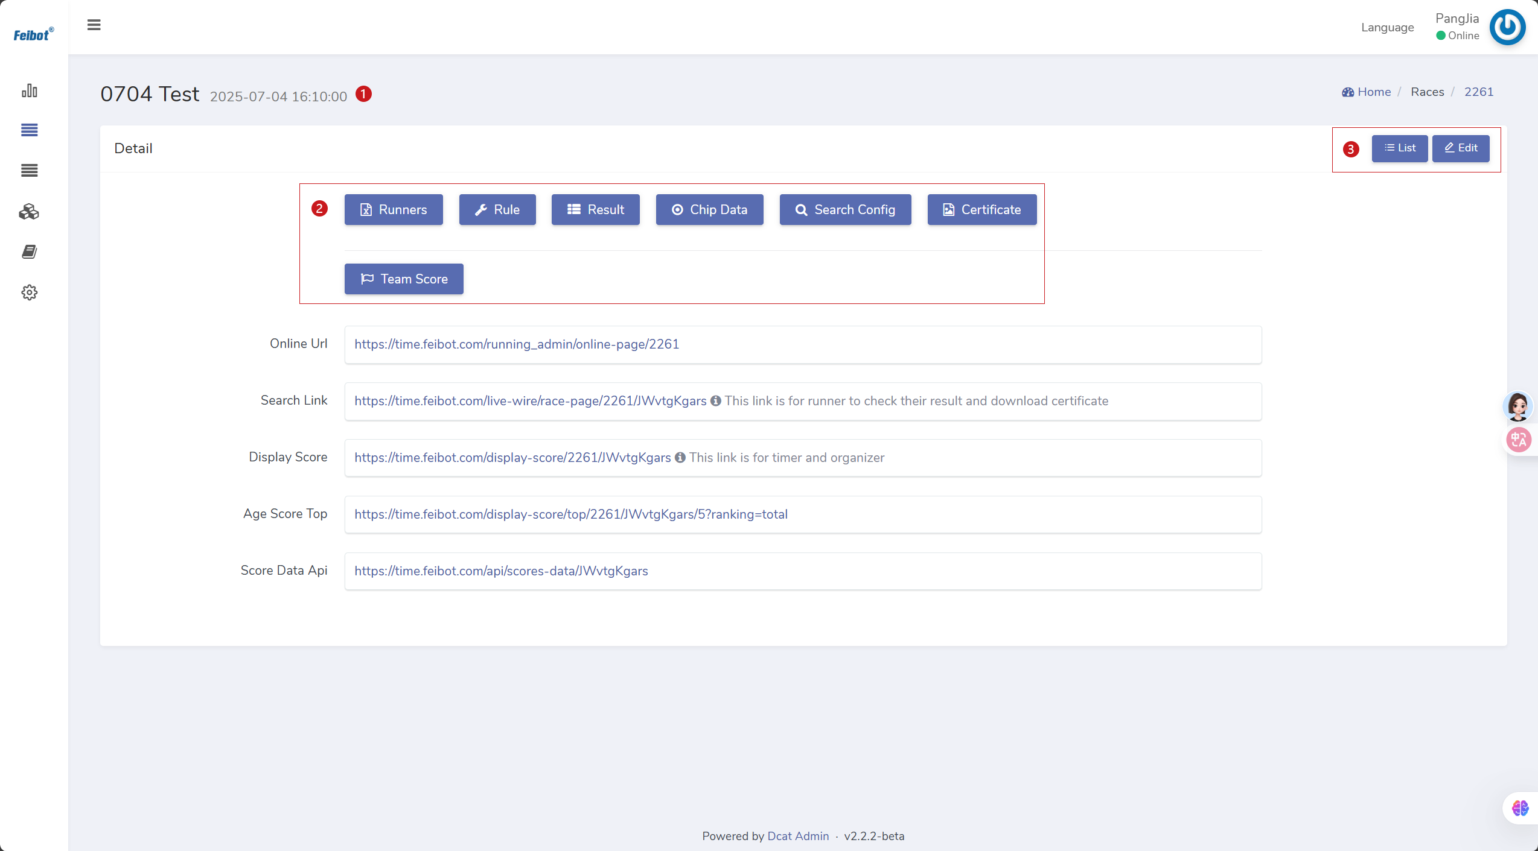Screen dimensions: 1538x851
Task: Open the Rule settings
Action: (x=497, y=209)
